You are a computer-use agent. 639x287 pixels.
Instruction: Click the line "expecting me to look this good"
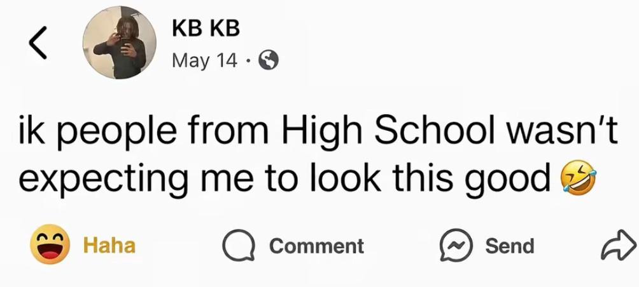point(284,178)
